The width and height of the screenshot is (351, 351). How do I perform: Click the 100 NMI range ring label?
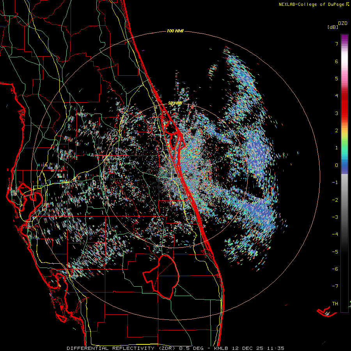[175, 31]
